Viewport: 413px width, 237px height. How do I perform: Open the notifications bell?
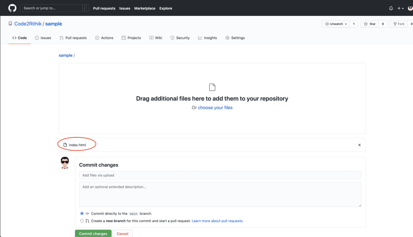(x=391, y=8)
